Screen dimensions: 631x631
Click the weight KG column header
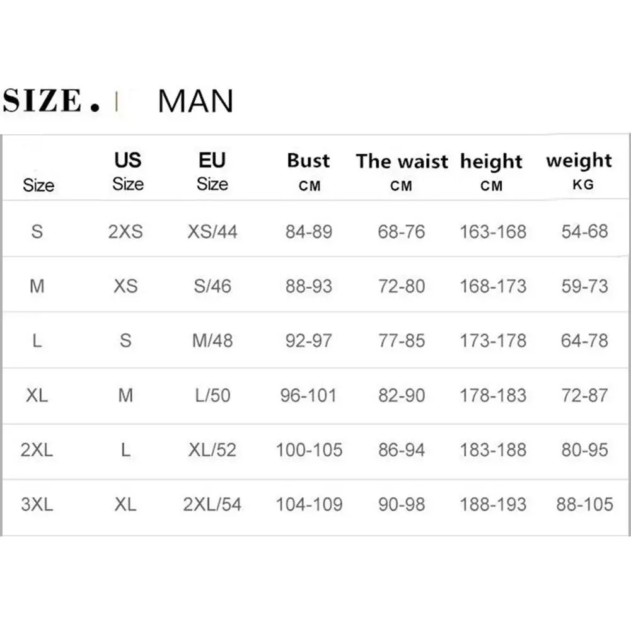pyautogui.click(x=579, y=171)
